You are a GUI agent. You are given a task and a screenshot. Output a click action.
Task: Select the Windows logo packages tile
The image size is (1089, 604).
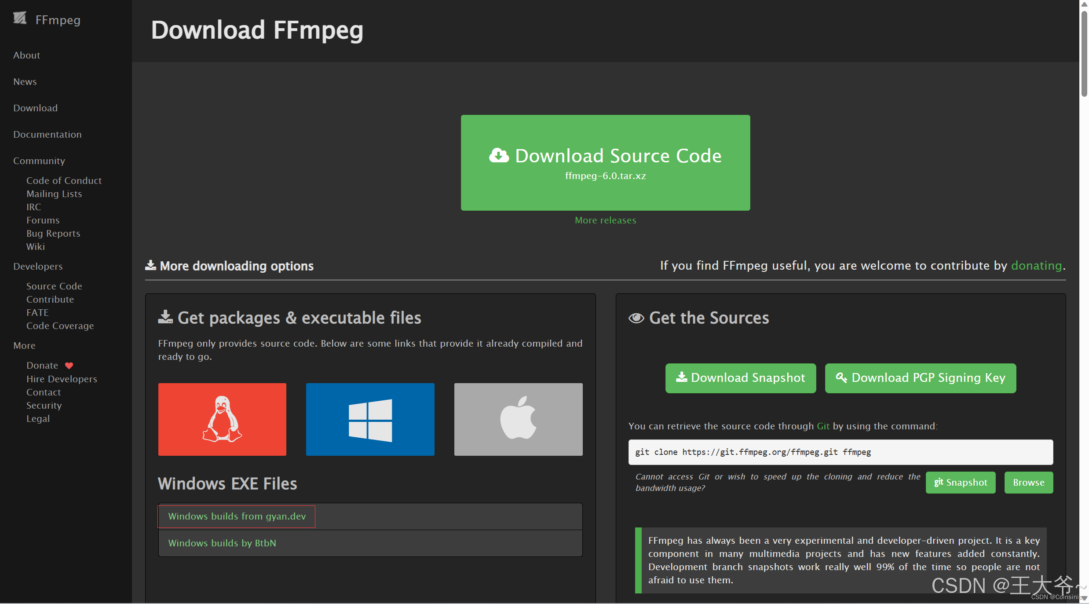370,419
